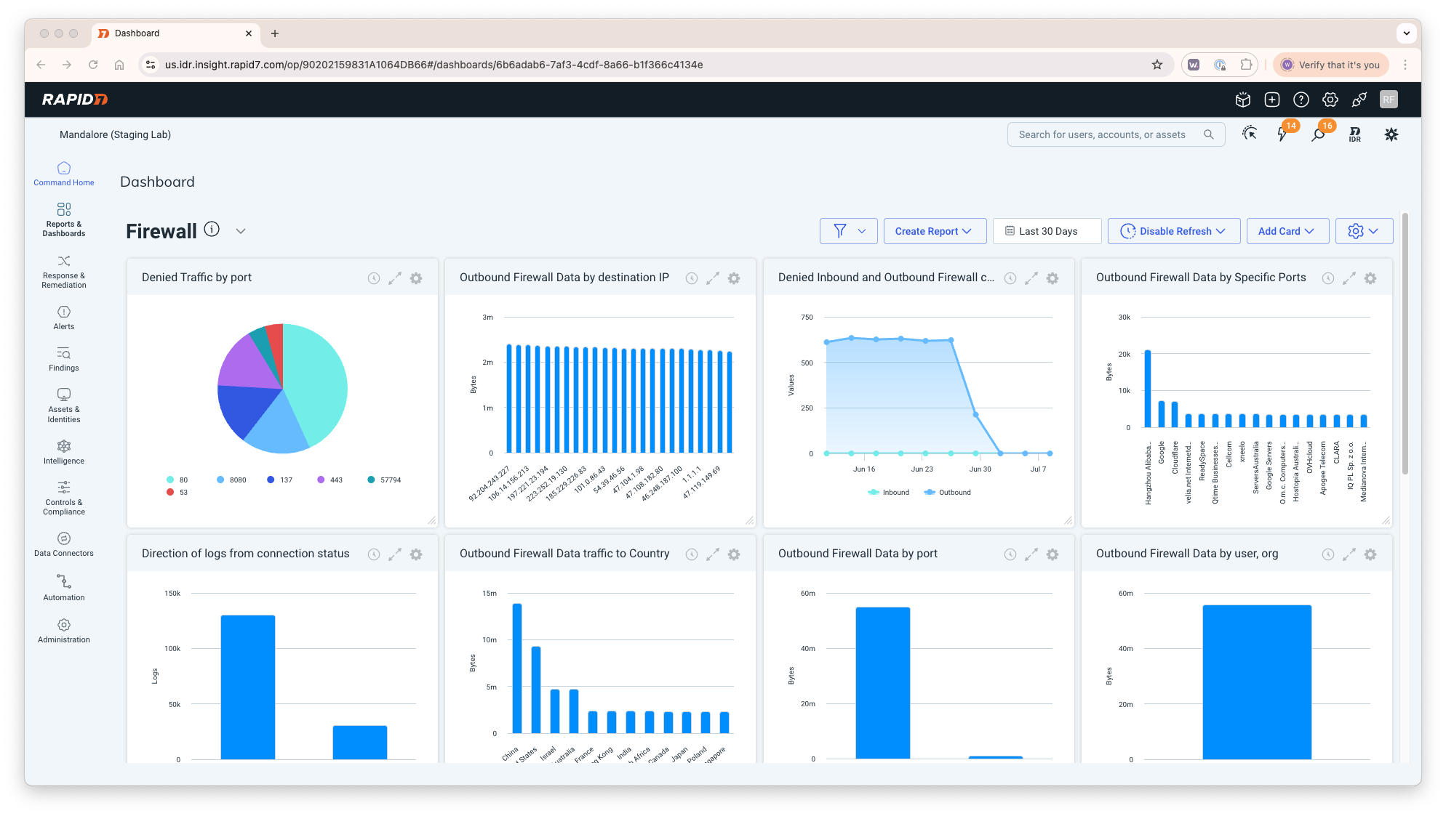The width and height of the screenshot is (1446, 816).
Task: Open the help question mark icon
Action: click(1301, 100)
